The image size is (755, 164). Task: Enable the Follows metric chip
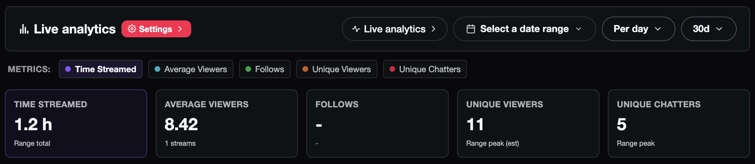click(x=265, y=69)
